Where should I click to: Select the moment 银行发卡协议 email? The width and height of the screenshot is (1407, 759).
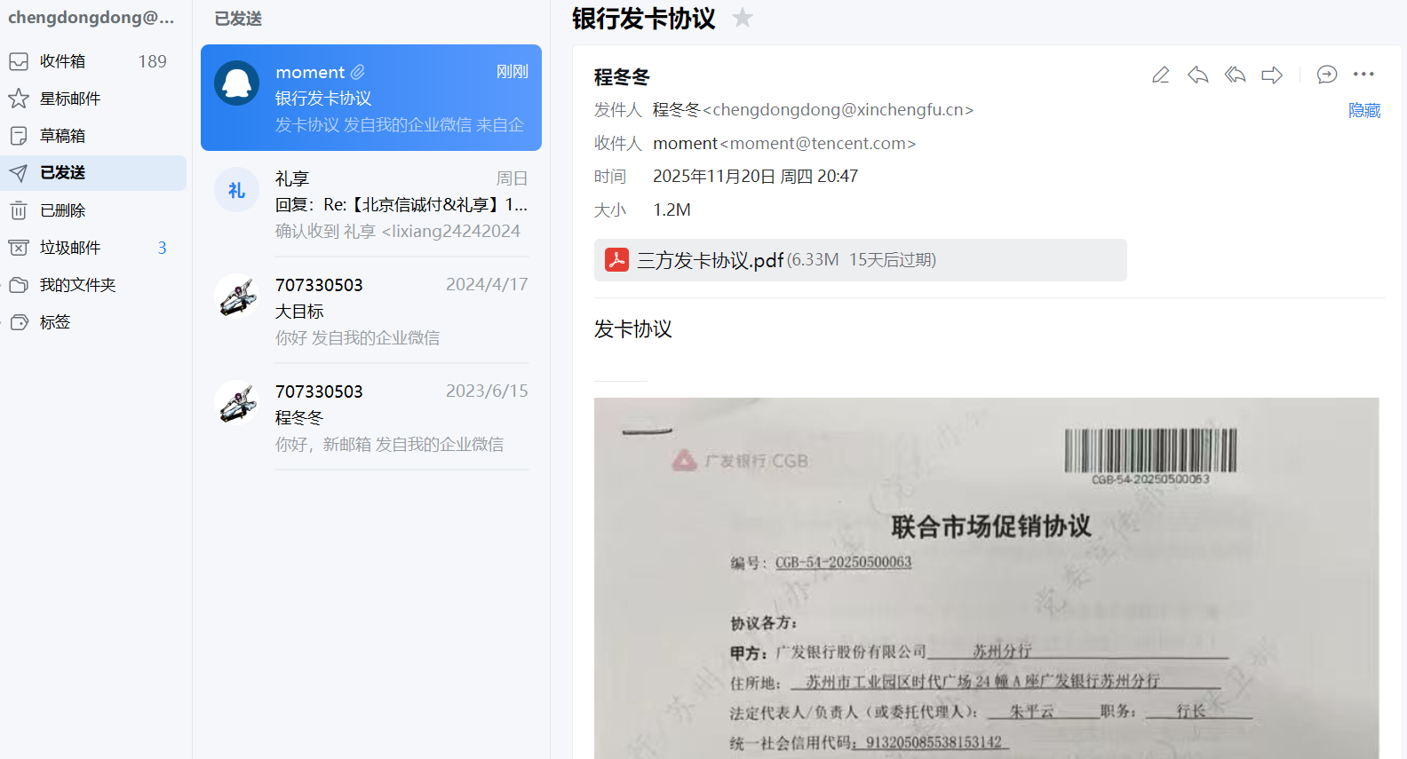tap(371, 98)
